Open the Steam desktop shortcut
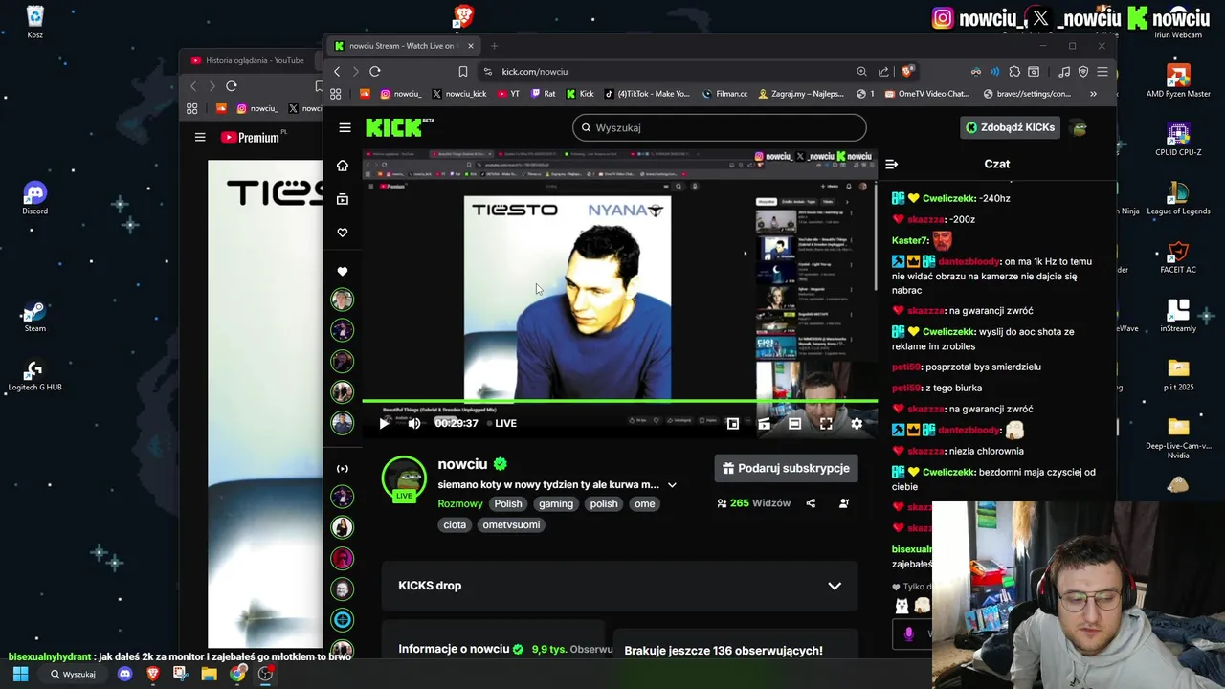 coord(34,316)
